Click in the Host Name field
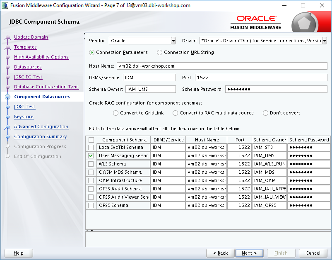The width and height of the screenshot is (332, 260). point(222,66)
